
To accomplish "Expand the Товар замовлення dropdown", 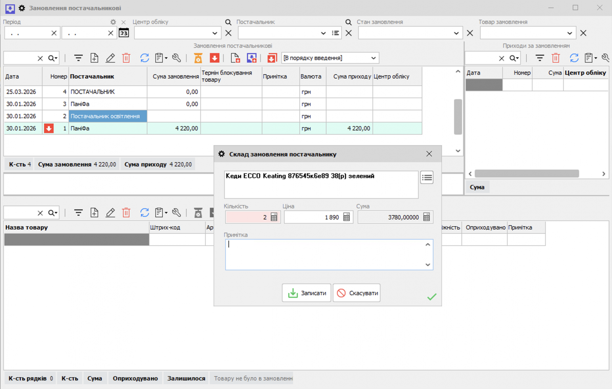I will tap(569, 33).
